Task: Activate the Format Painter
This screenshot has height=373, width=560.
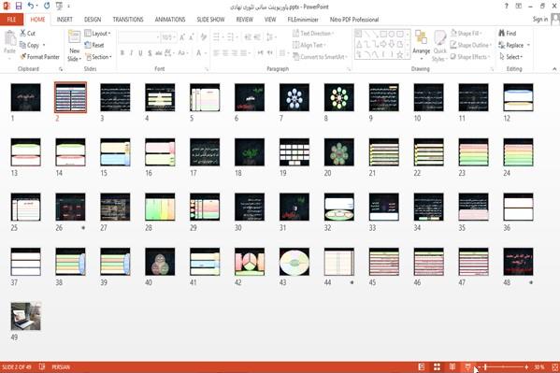Action: (x=39, y=57)
